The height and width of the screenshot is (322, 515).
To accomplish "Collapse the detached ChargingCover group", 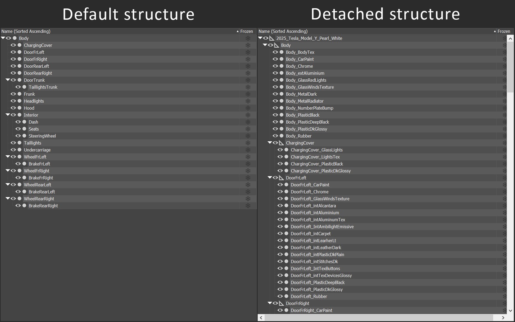I will tap(270, 143).
